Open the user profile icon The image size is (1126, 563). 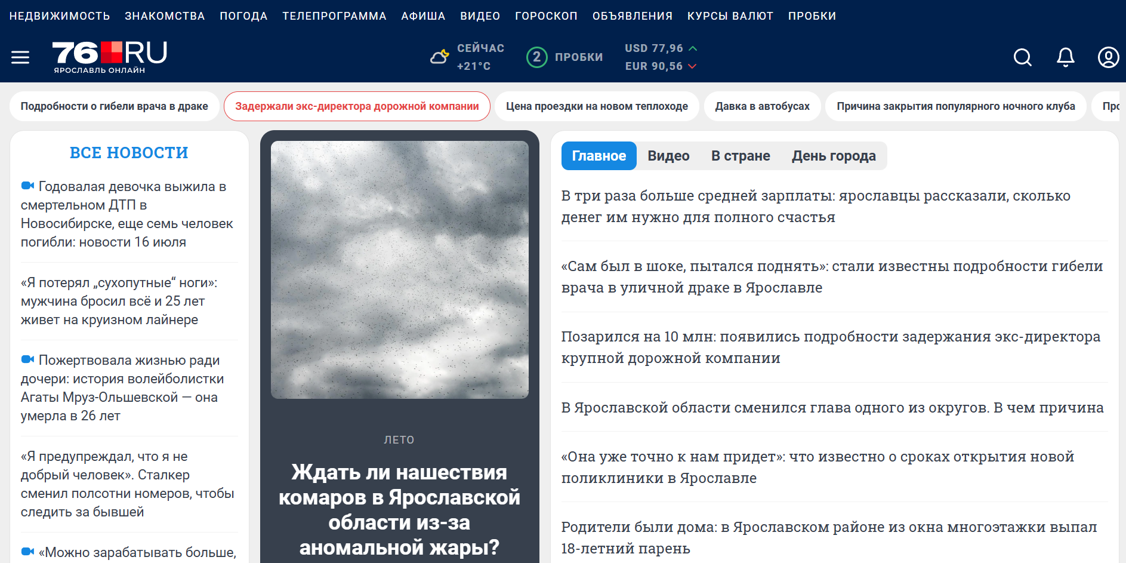tap(1108, 57)
